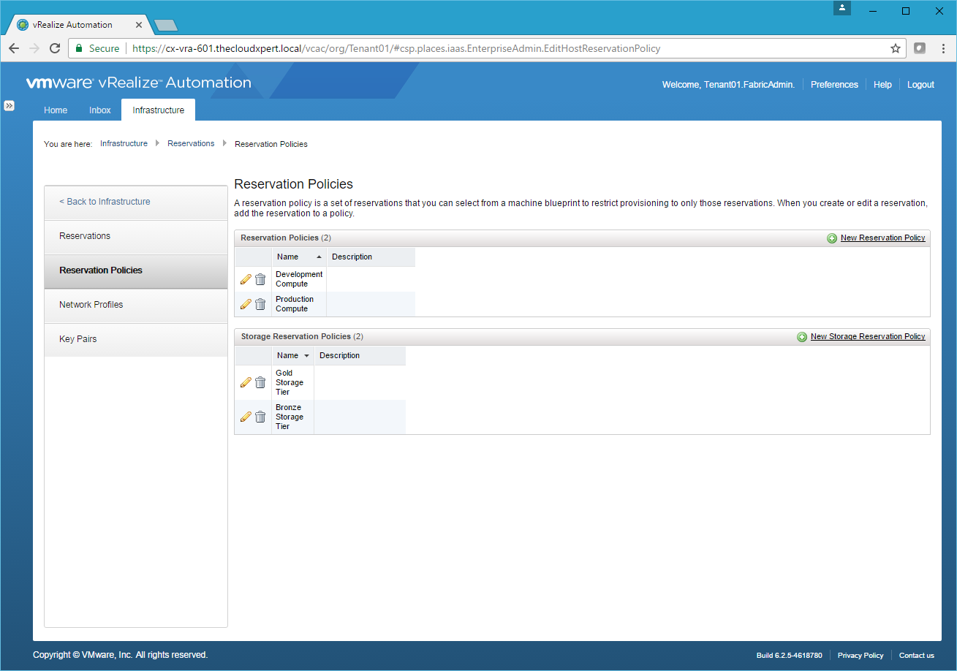The image size is (957, 671).
Task: Bookmark page with the star icon
Action: pyautogui.click(x=896, y=48)
